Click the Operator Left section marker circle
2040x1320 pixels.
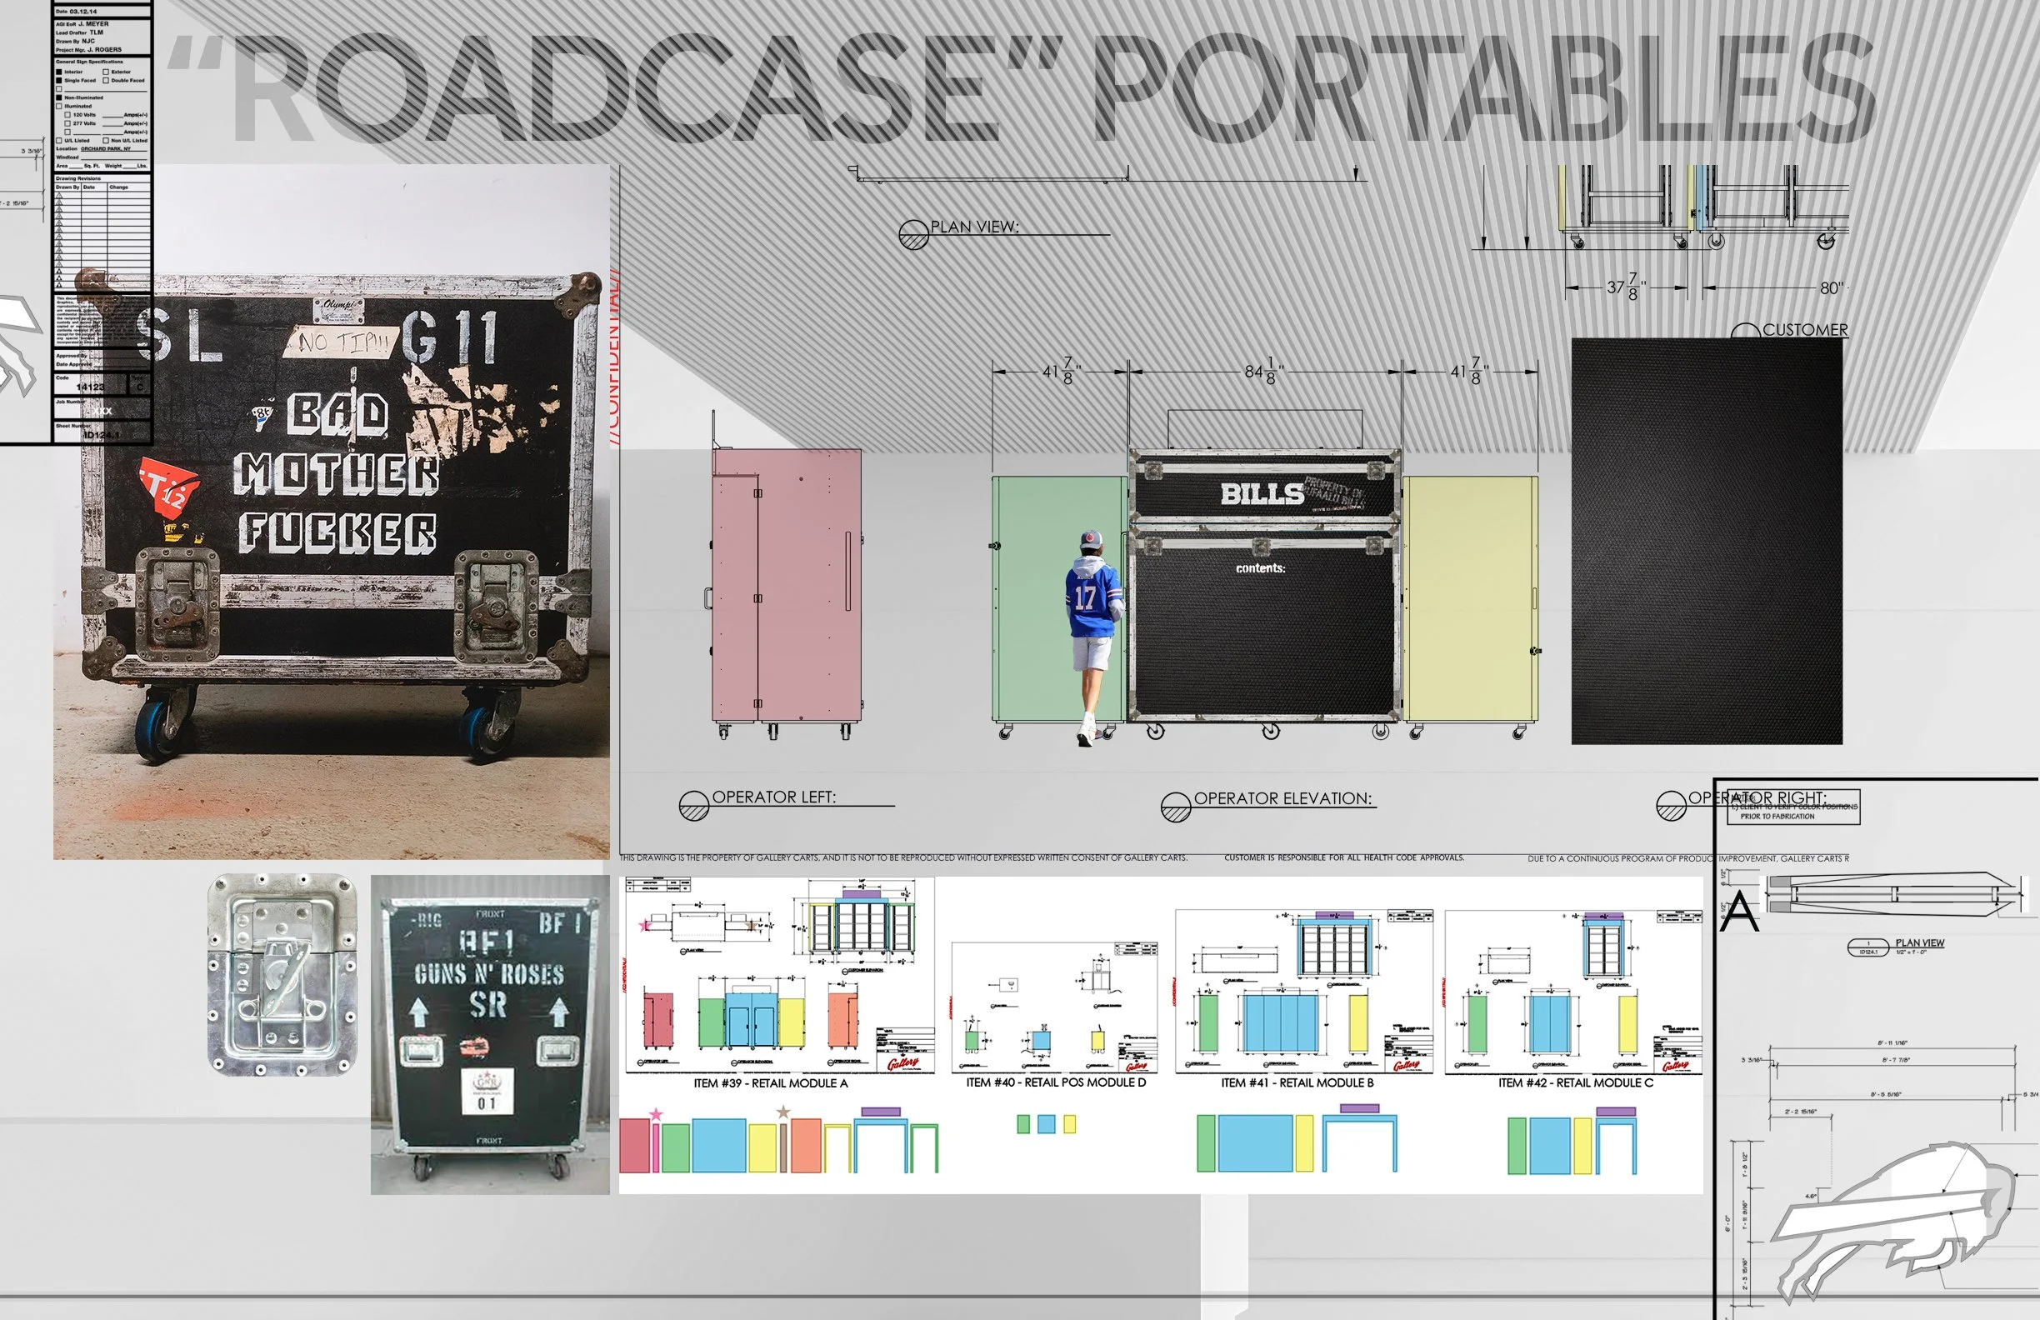(693, 806)
